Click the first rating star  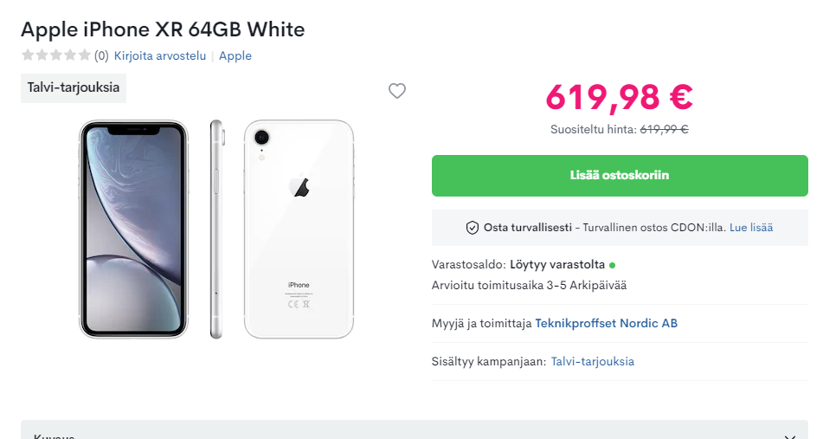(x=28, y=55)
